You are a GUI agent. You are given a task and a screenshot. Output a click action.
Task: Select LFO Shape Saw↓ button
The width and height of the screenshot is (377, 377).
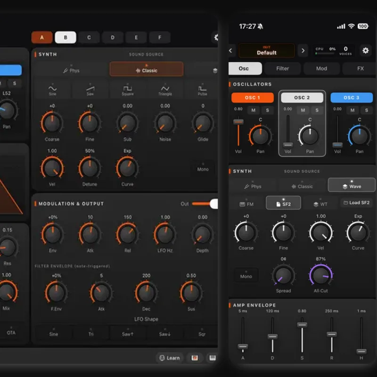coord(164,333)
